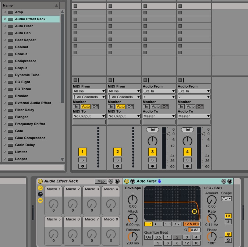Click the Macro 1 knob
Screen dimensions: 248x247
tap(54, 204)
